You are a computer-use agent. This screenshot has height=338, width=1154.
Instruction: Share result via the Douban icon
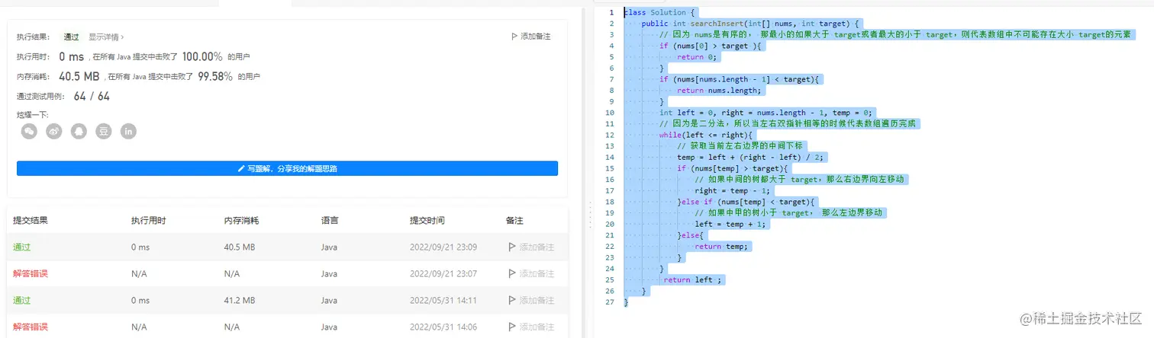tap(104, 132)
